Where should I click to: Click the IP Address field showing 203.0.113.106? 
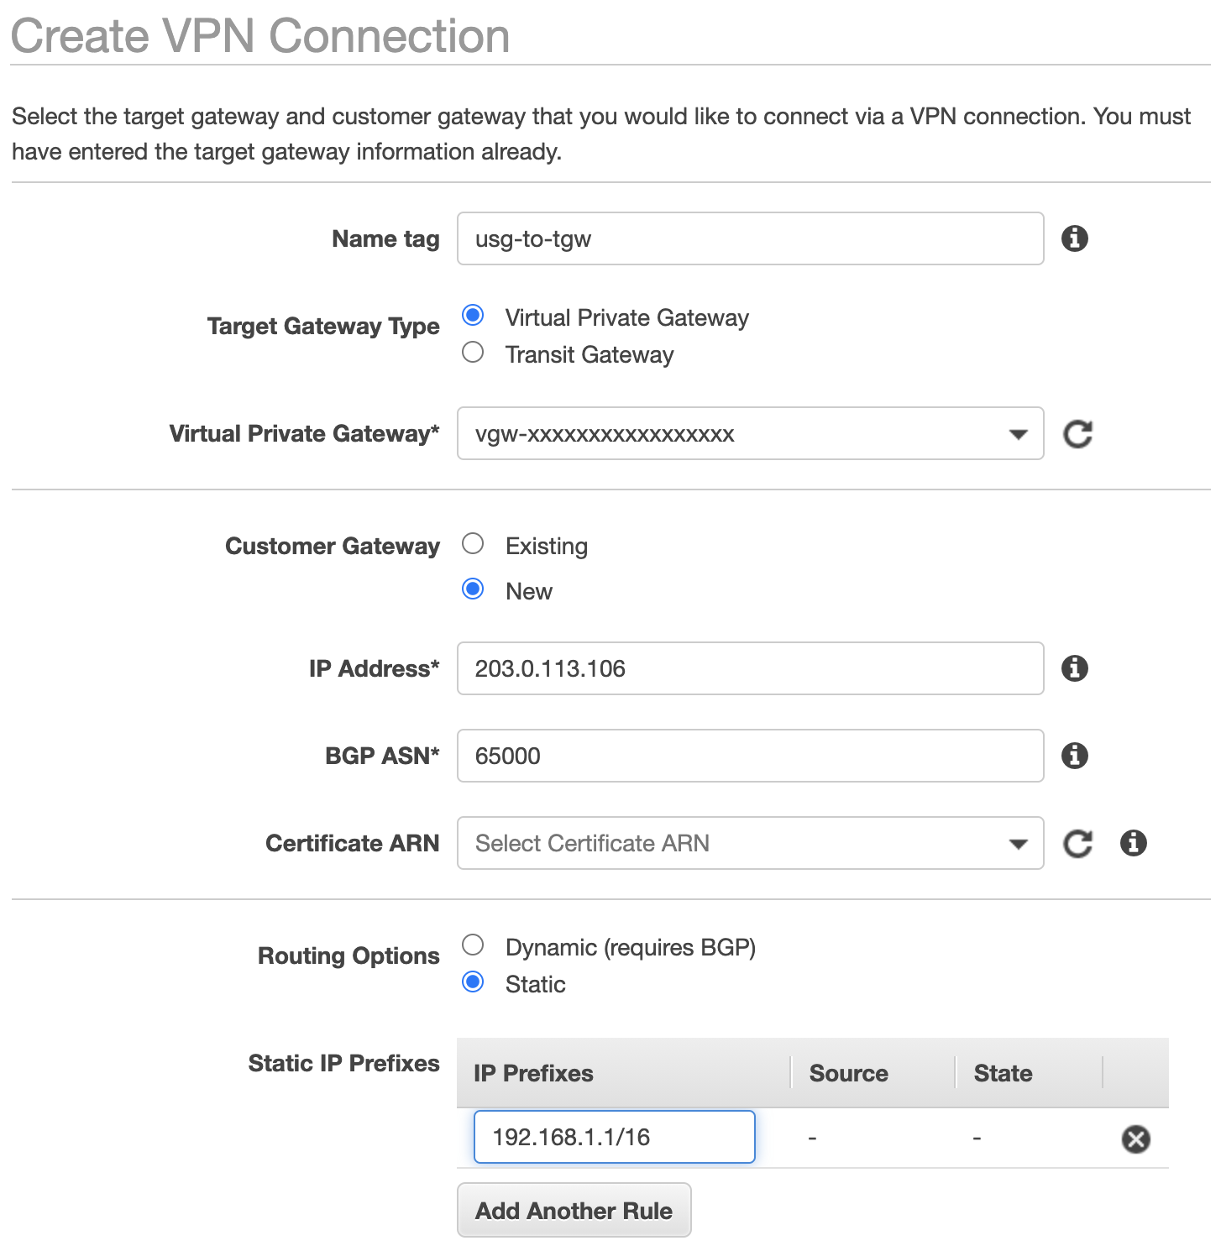point(750,668)
